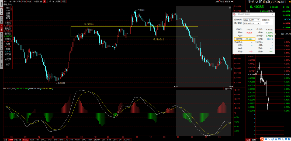Open the end date dropdown 2021-05-25
This screenshot has height=141, width=291.
click(258, 23)
